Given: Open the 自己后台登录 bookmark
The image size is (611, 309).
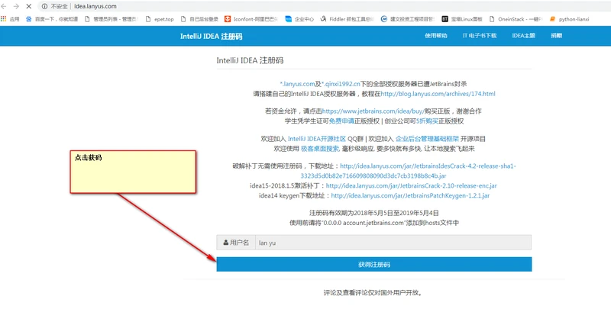Looking at the screenshot, I should coord(199,18).
